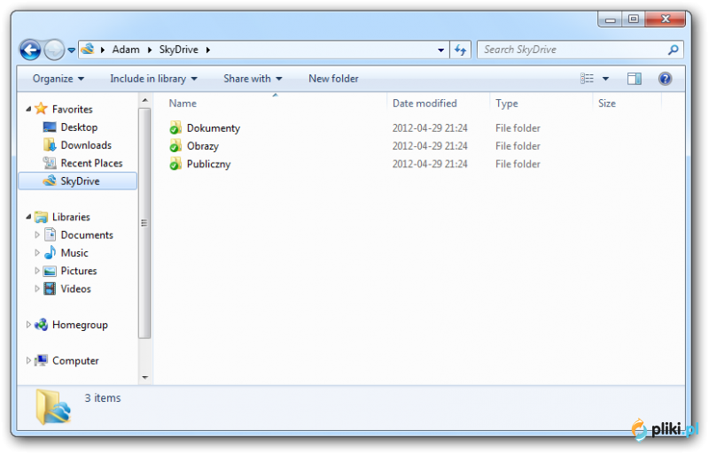709x454 pixels.
Task: Refresh the SkyDrive folder view
Action: click(460, 50)
